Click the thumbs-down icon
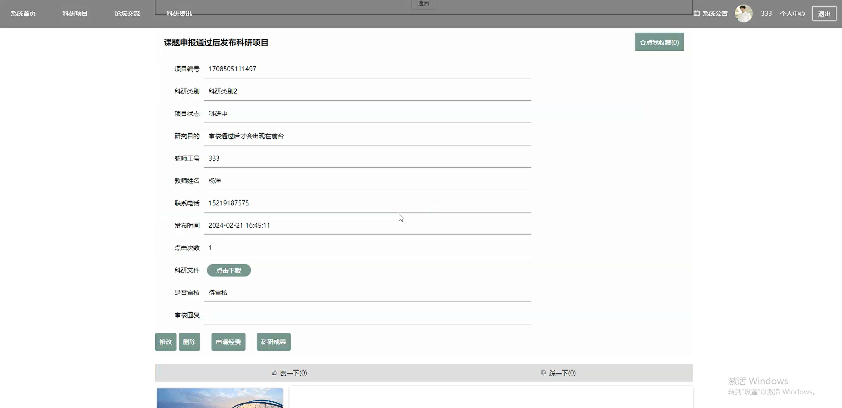 coord(543,373)
